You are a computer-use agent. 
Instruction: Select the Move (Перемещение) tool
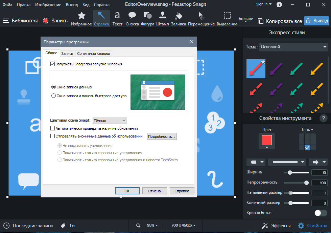(x=201, y=19)
